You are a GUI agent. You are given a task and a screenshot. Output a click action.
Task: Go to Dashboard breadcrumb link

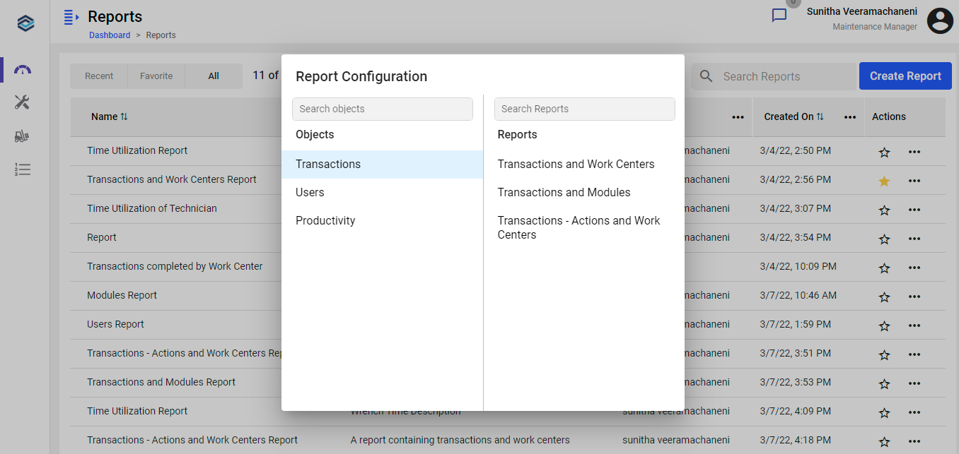[x=110, y=35]
